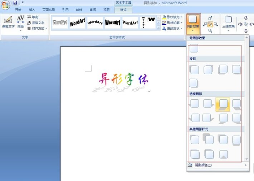Open 3-D Effects (三维效果) dropdown
The width and height of the screenshot is (254, 181).
[x=228, y=24]
